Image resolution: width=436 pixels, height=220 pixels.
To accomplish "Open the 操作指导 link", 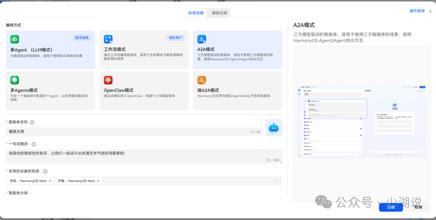I will (417, 11).
